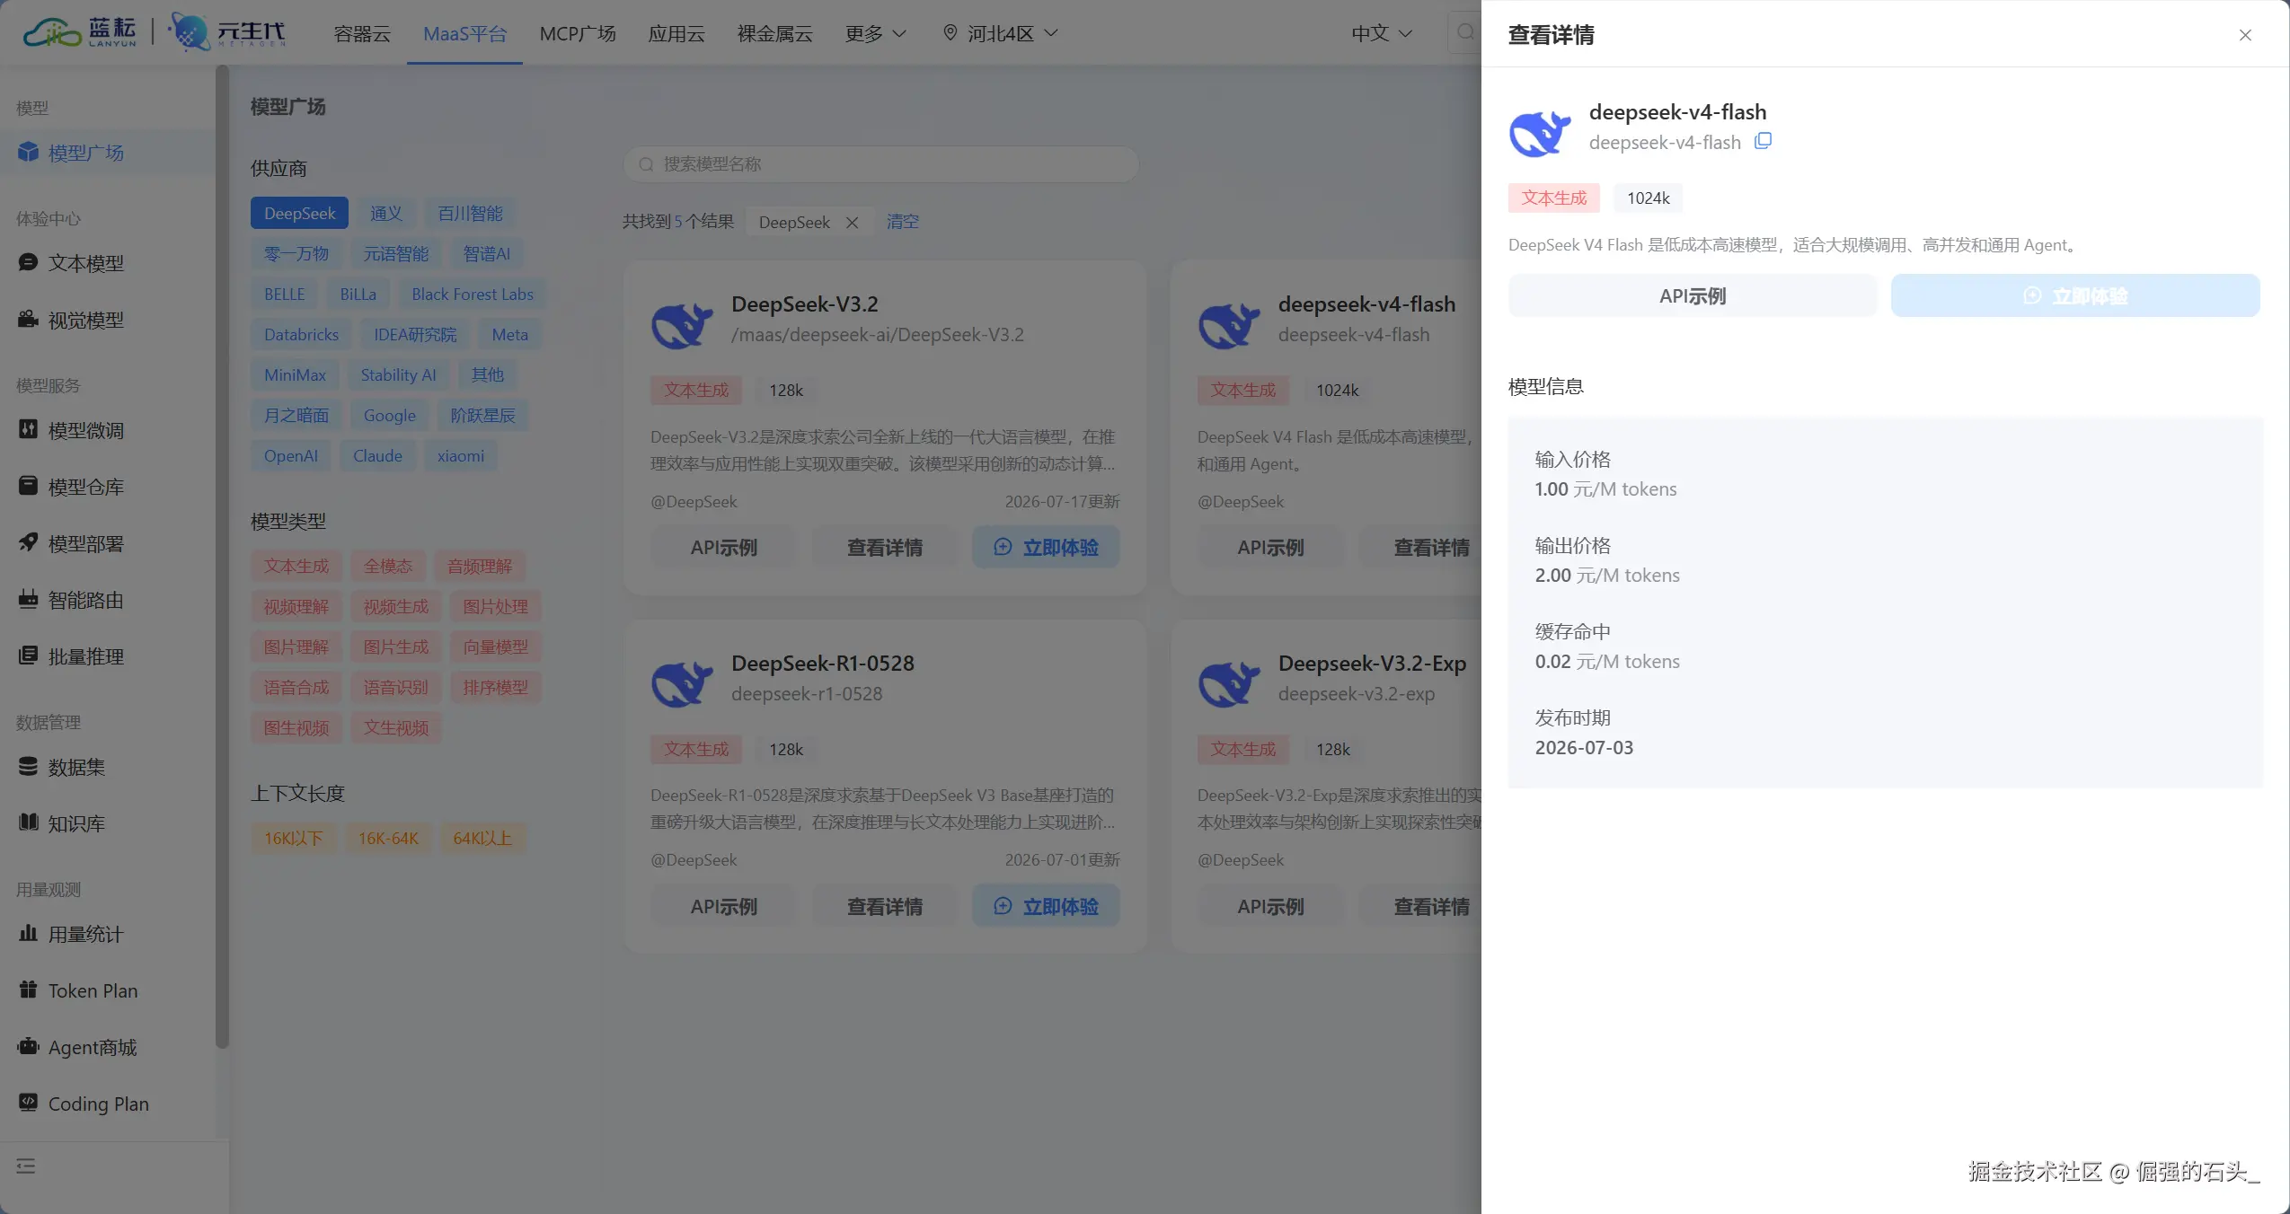This screenshot has width=2290, height=1214.
Task: Toggle the 16K-64K context length filter
Action: point(388,838)
